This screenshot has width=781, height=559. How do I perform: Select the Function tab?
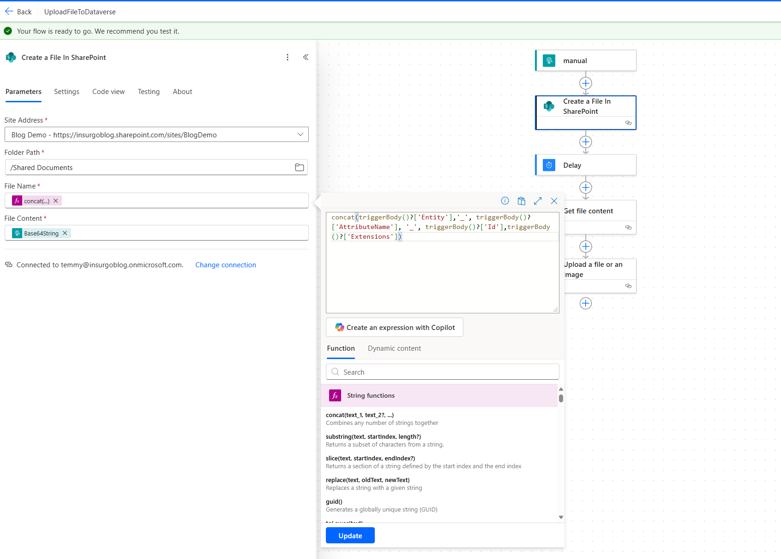coord(341,348)
